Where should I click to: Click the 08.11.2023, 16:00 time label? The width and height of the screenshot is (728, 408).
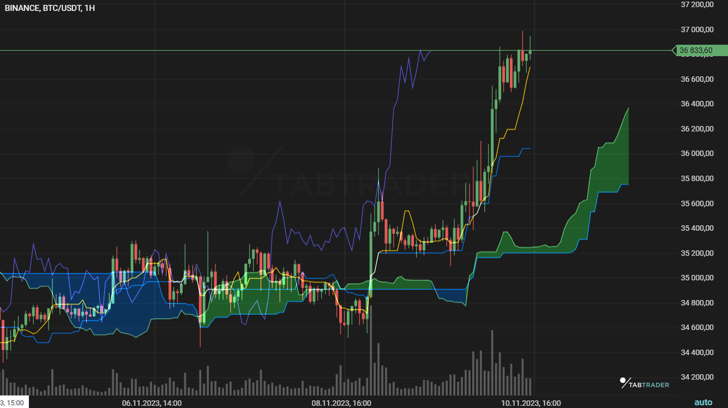click(x=341, y=403)
